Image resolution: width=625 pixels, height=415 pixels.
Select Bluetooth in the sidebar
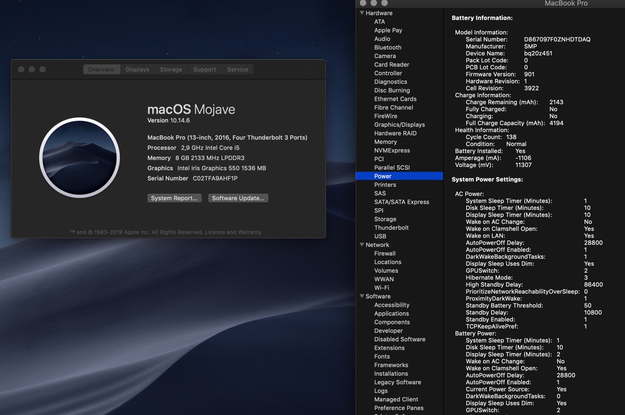[x=388, y=47]
